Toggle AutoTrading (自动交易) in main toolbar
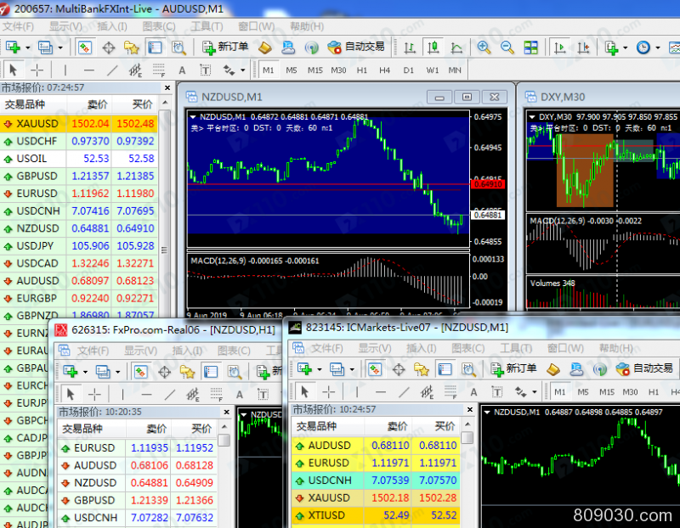Image resolution: width=680 pixels, height=528 pixels. click(x=356, y=47)
